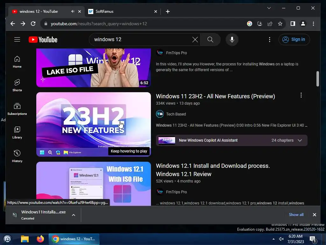
Task: View site information via the padlock
Action: 46,24
